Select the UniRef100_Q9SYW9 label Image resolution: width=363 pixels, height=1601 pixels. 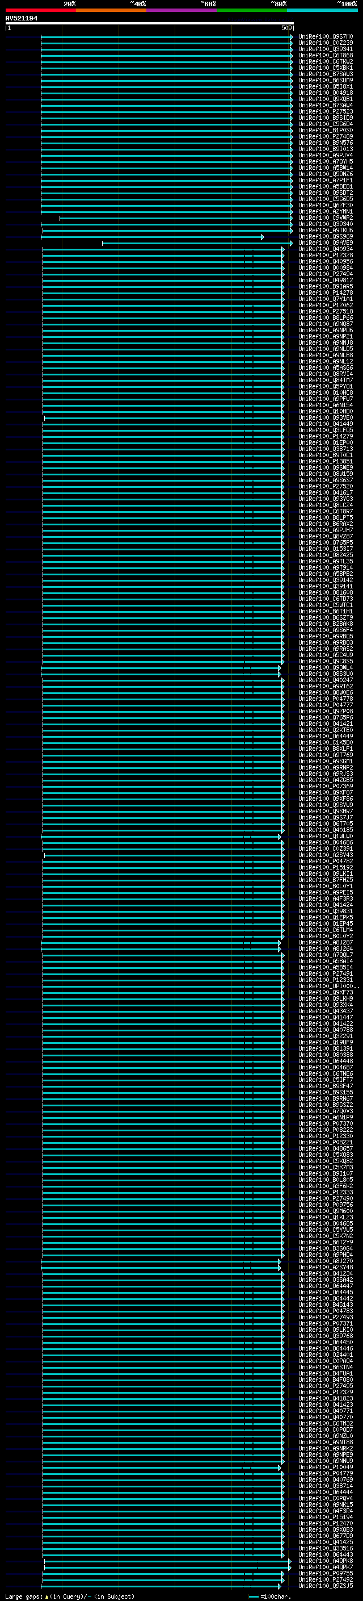coord(326,805)
